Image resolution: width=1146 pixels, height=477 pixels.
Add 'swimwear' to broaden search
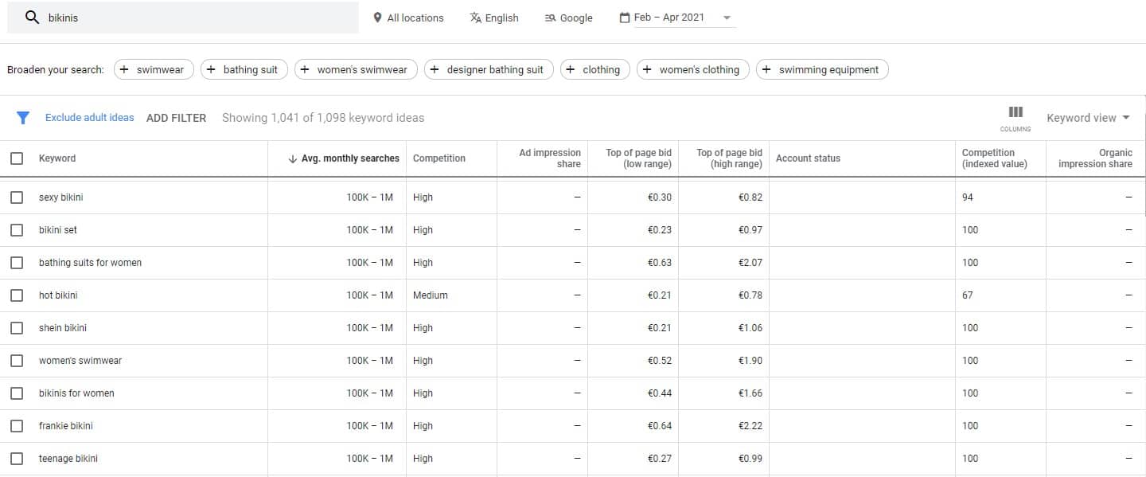(152, 69)
